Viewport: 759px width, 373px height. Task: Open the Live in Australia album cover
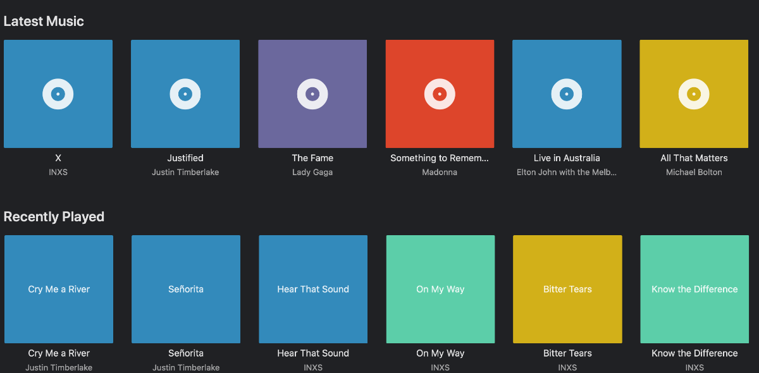567,94
